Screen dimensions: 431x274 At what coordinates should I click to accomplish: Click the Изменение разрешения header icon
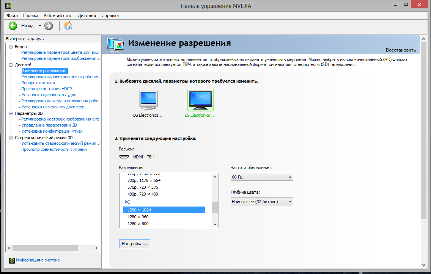click(116, 45)
